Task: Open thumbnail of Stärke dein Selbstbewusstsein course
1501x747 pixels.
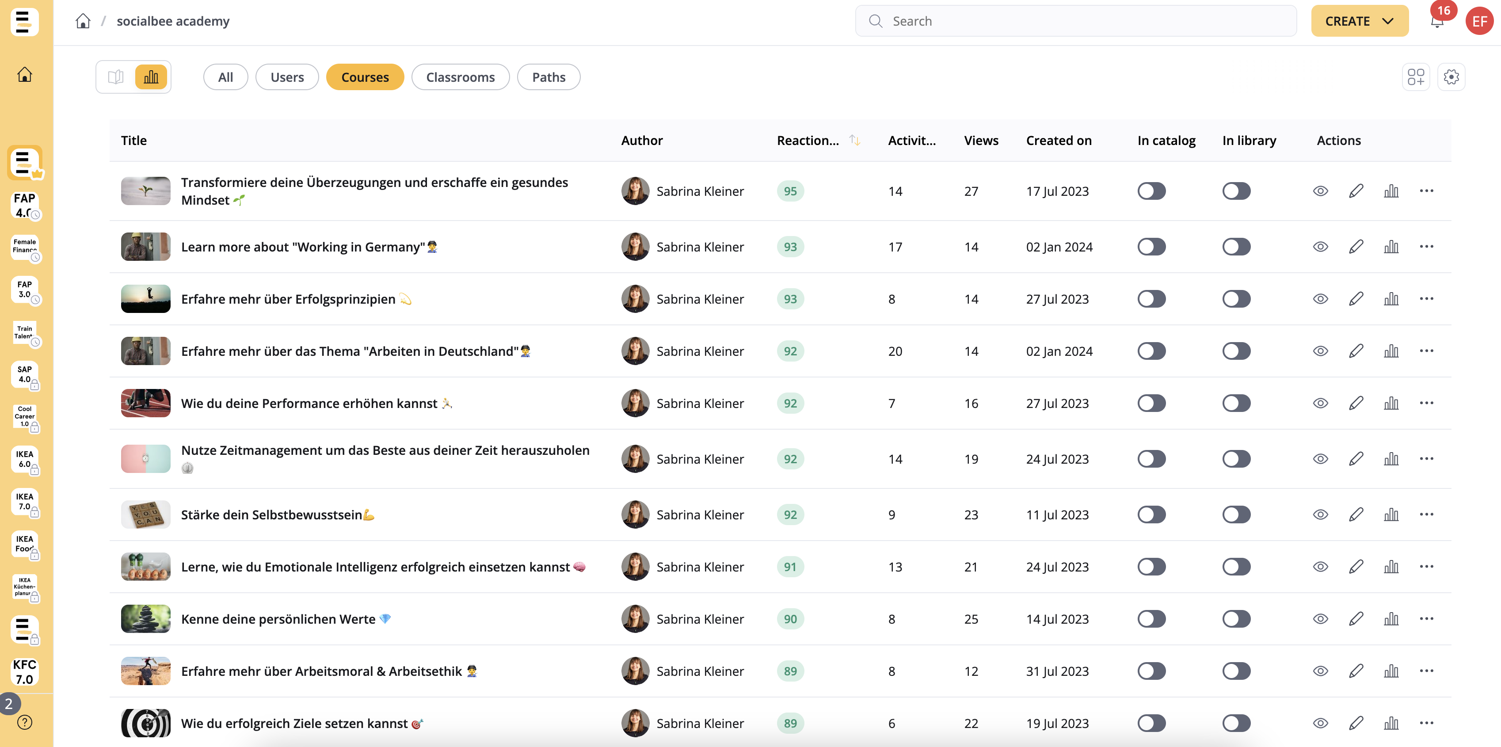Action: [x=146, y=515]
